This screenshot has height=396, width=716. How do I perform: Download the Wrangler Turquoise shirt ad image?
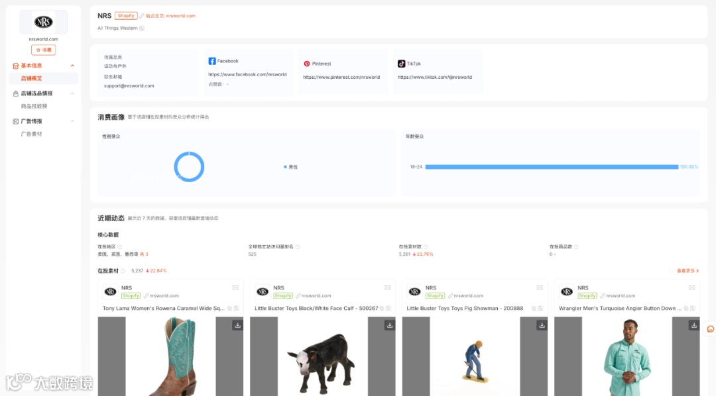click(x=693, y=325)
